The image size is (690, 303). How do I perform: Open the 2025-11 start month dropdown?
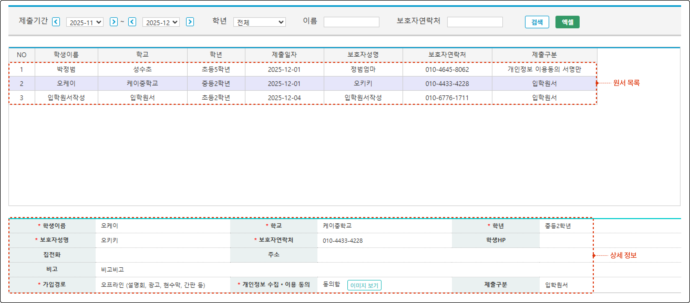point(85,22)
